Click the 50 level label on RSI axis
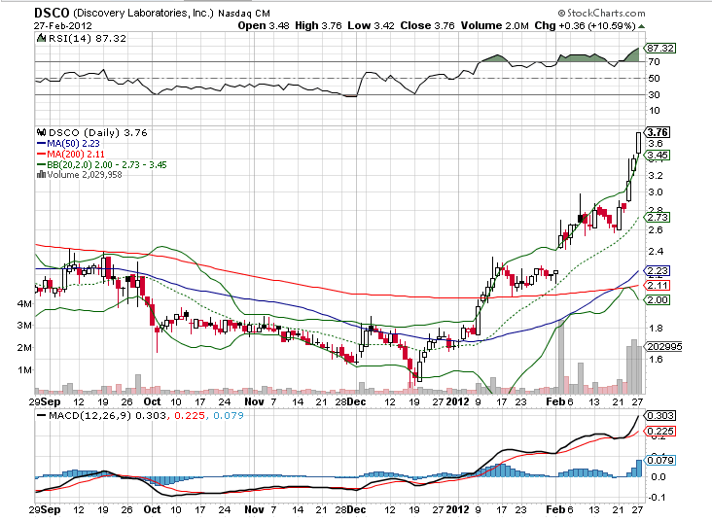 point(654,78)
